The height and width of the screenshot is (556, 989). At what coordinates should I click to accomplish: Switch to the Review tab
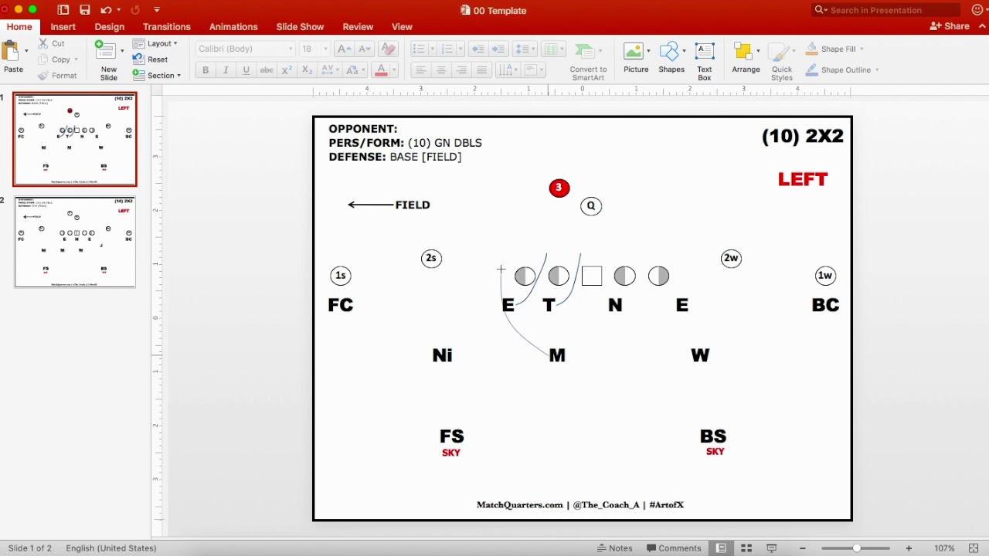[358, 26]
